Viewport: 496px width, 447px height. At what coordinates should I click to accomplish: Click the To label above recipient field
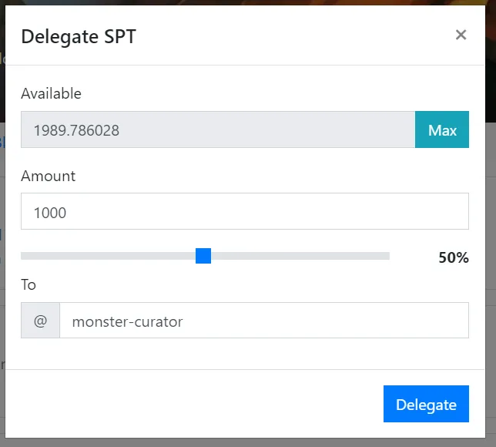pos(28,284)
